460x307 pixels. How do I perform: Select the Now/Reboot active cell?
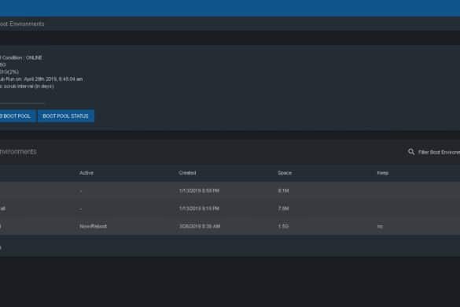click(x=93, y=226)
